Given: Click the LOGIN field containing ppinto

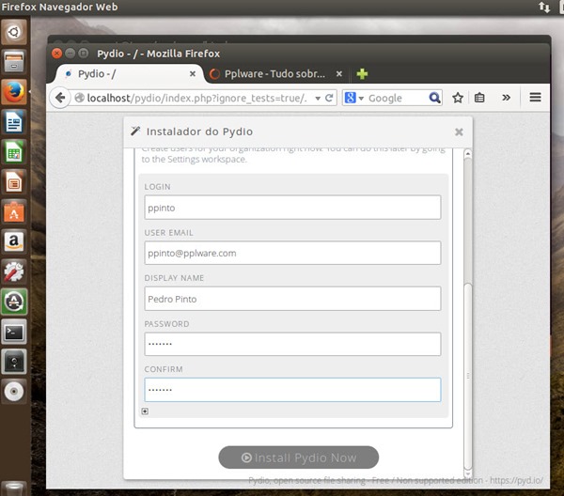Looking at the screenshot, I should 292,208.
